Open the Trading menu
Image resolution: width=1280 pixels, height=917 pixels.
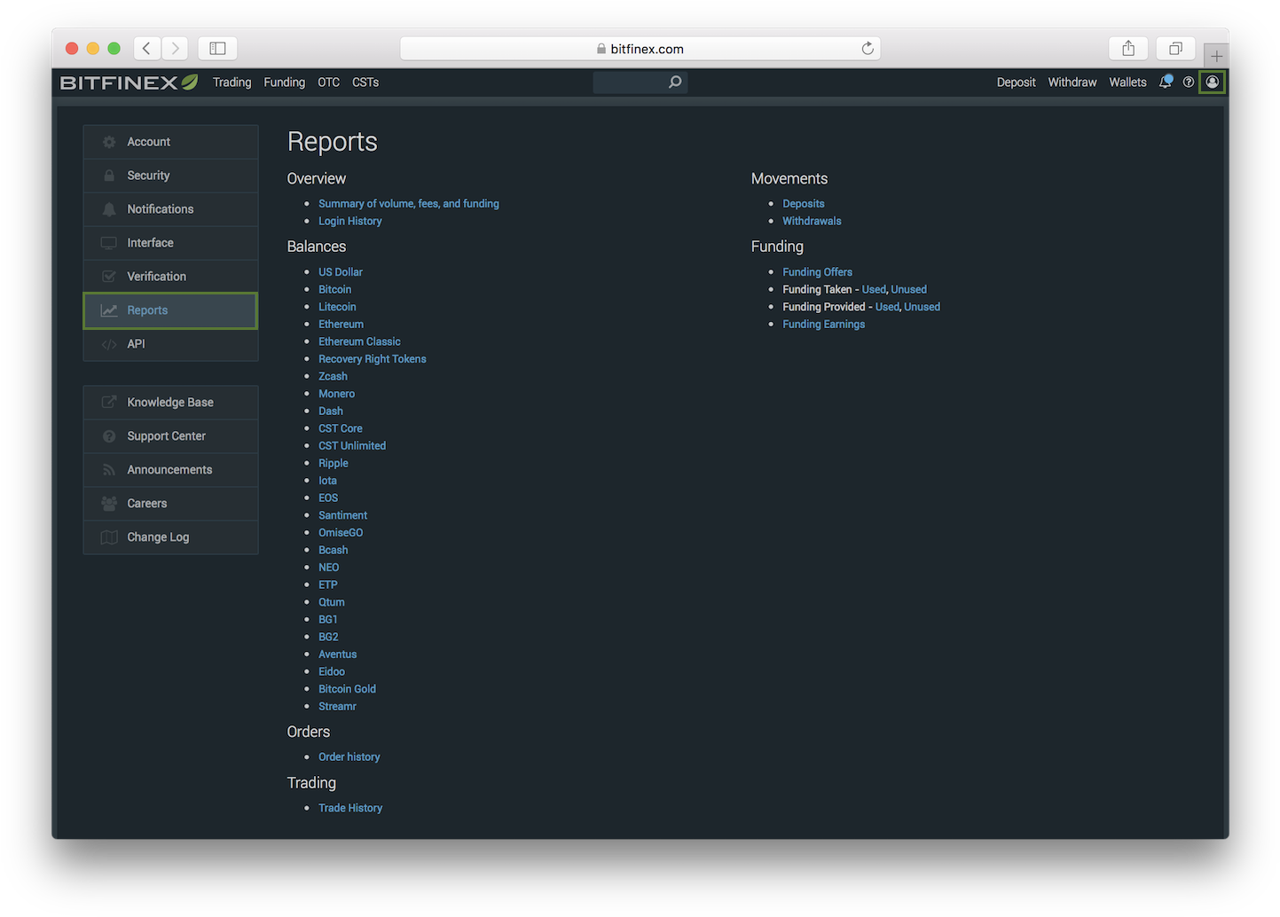click(232, 82)
